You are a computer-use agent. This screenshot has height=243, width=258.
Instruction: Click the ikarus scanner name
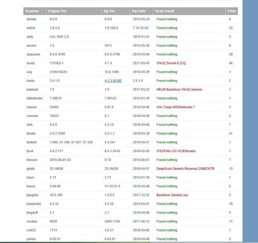[x=31, y=186]
